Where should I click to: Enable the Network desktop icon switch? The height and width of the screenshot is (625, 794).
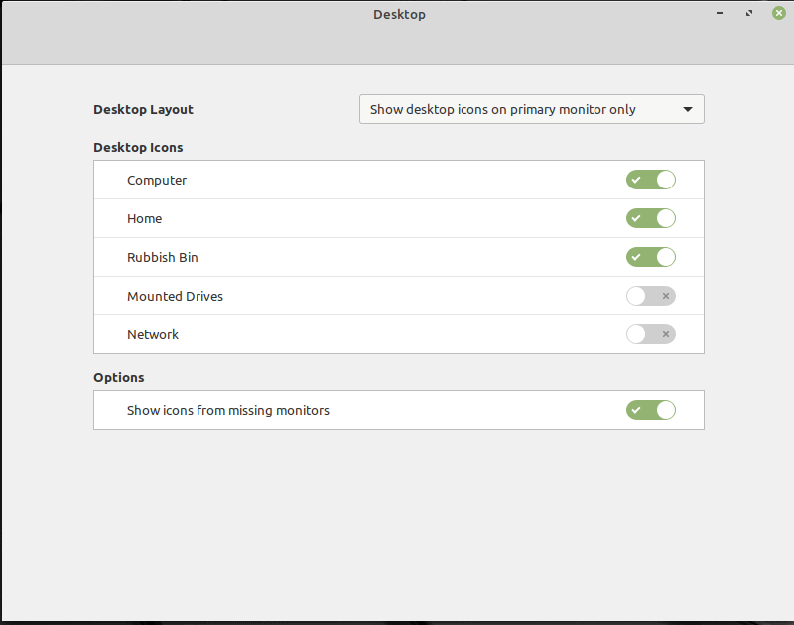[650, 334]
